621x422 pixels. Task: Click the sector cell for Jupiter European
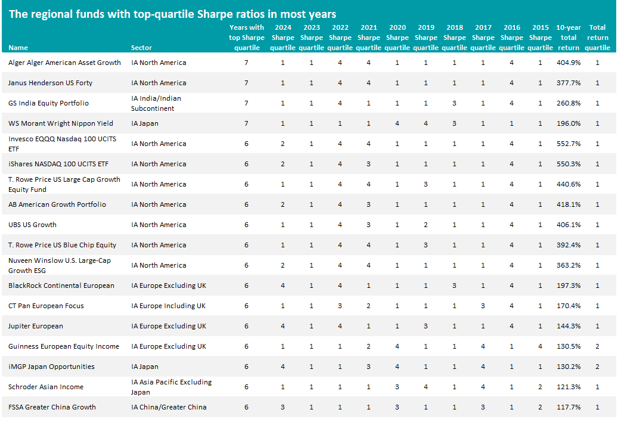click(x=169, y=326)
